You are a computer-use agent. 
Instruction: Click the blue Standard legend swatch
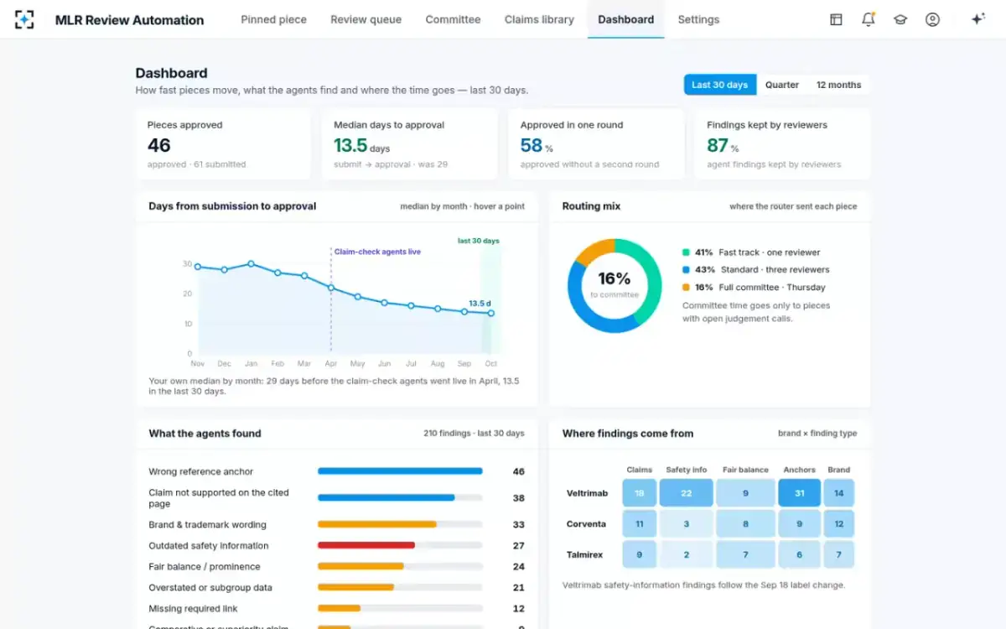pos(686,270)
